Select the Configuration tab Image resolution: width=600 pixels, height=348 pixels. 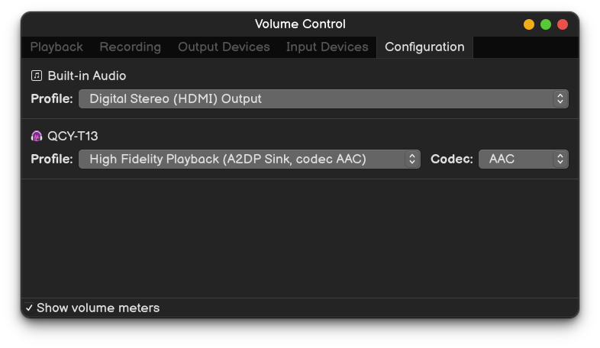coord(424,47)
